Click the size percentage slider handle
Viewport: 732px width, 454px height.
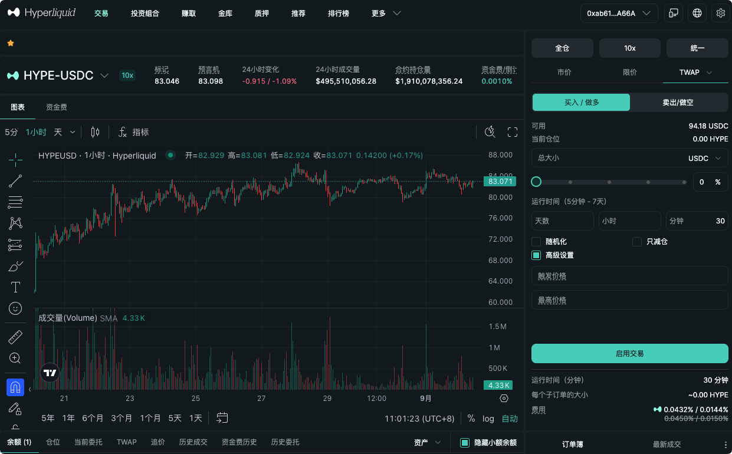point(536,182)
